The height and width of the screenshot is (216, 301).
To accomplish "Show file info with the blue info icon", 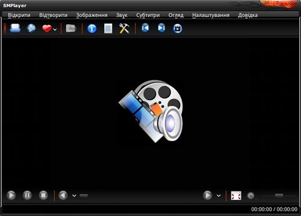I will click(x=92, y=29).
